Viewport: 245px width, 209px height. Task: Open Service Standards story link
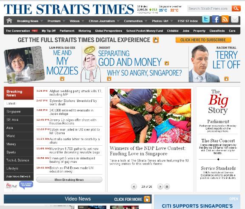[218, 168]
